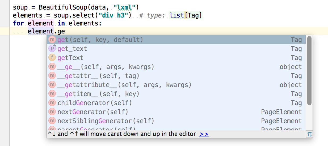328x146 pixels.
Task: Choose nextGenerator(self) completion item
Action: 93,112
